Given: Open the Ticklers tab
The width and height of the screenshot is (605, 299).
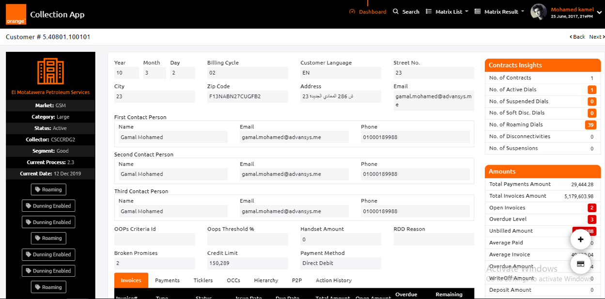Looking at the screenshot, I should click(203, 280).
